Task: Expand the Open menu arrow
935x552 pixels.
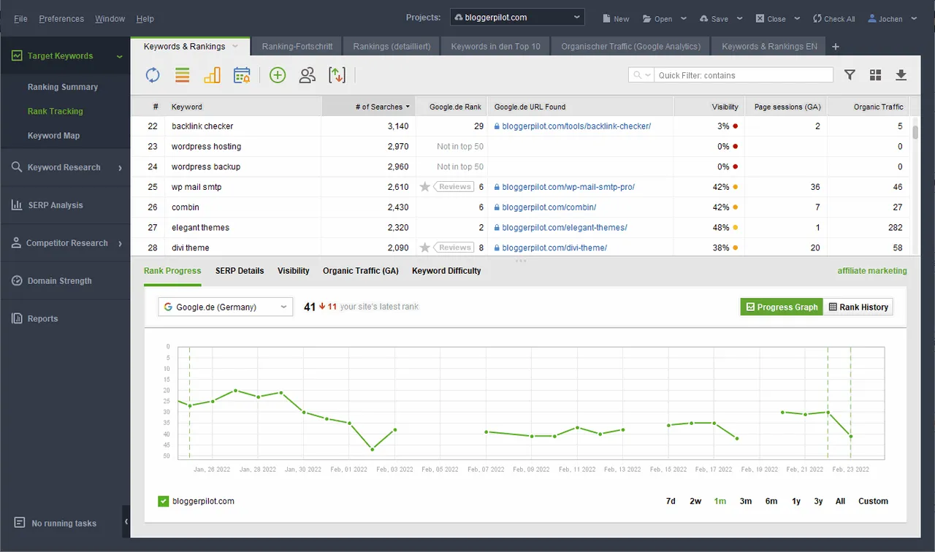Action: pos(684,19)
